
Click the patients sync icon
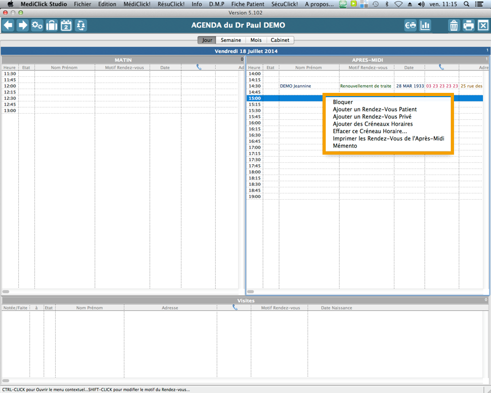[x=80, y=25]
